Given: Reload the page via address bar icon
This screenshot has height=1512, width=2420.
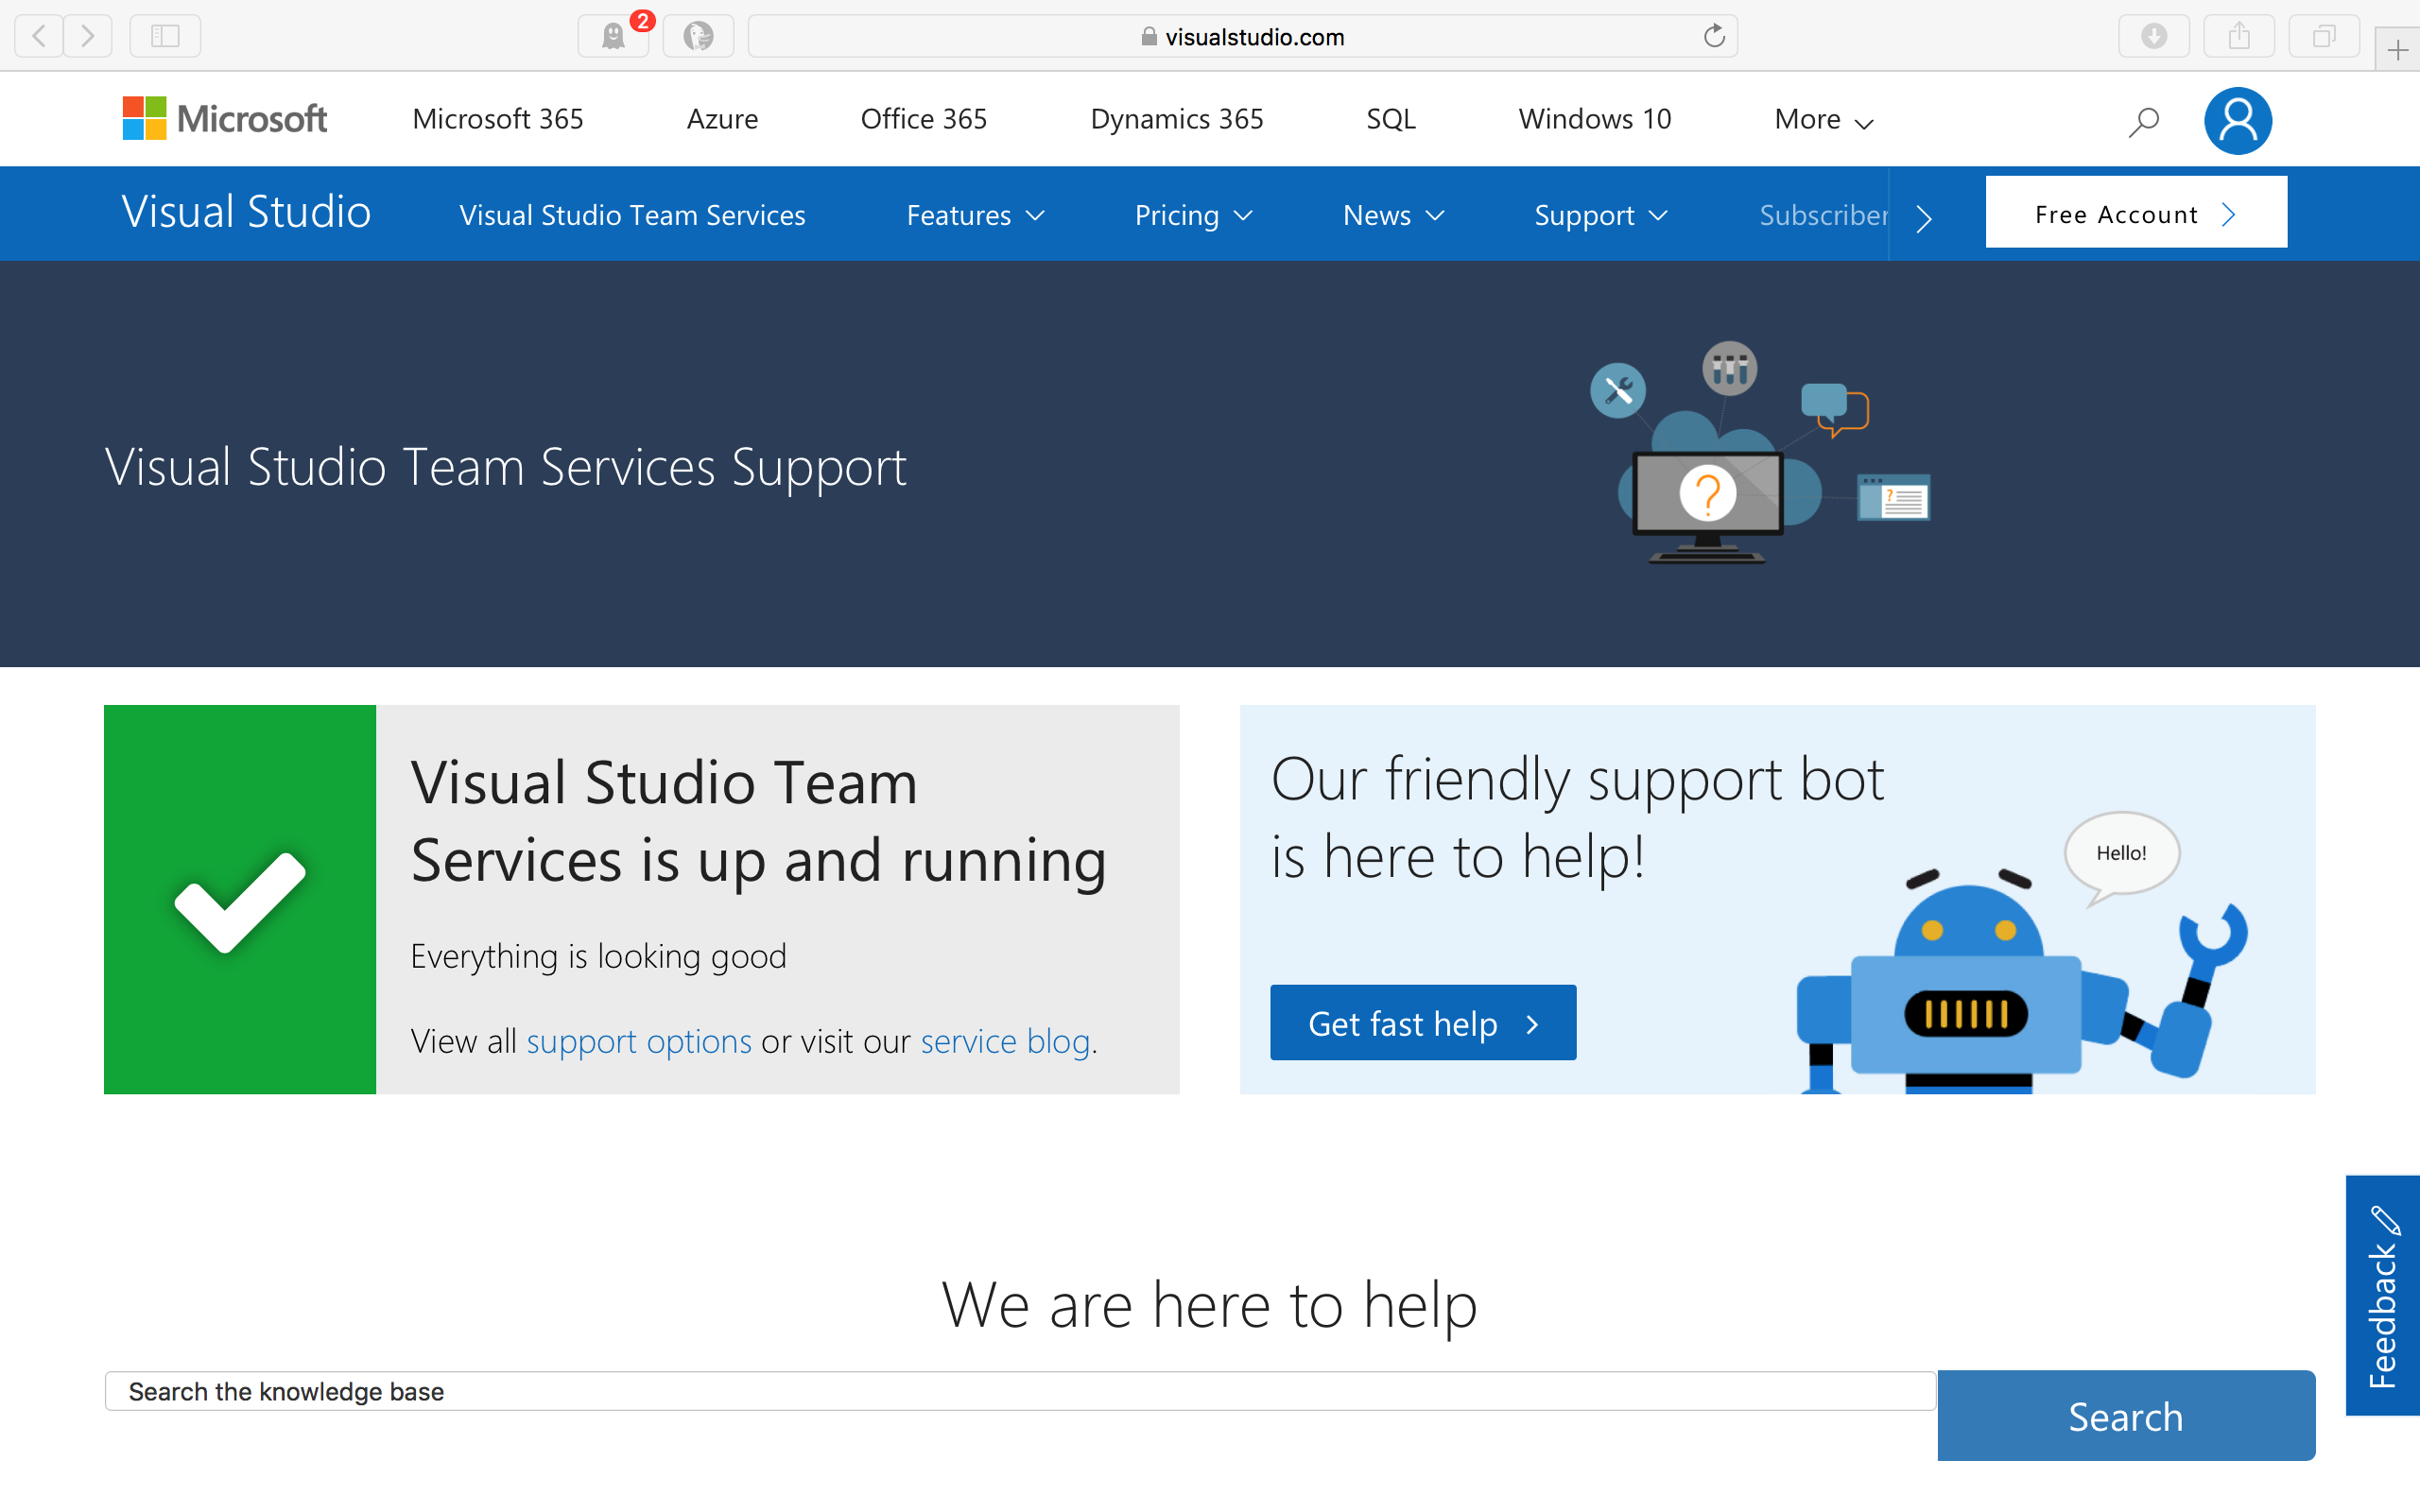Looking at the screenshot, I should tap(1713, 36).
